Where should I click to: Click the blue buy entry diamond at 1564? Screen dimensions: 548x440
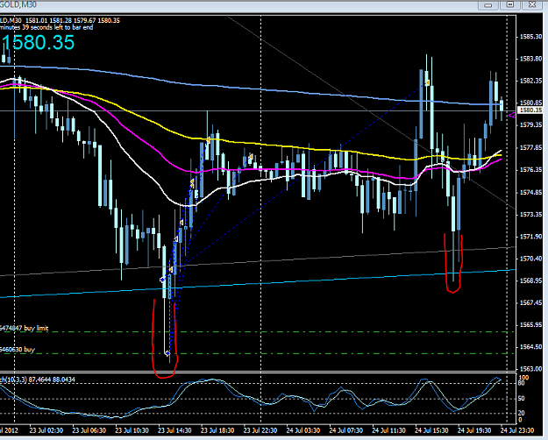167,354
